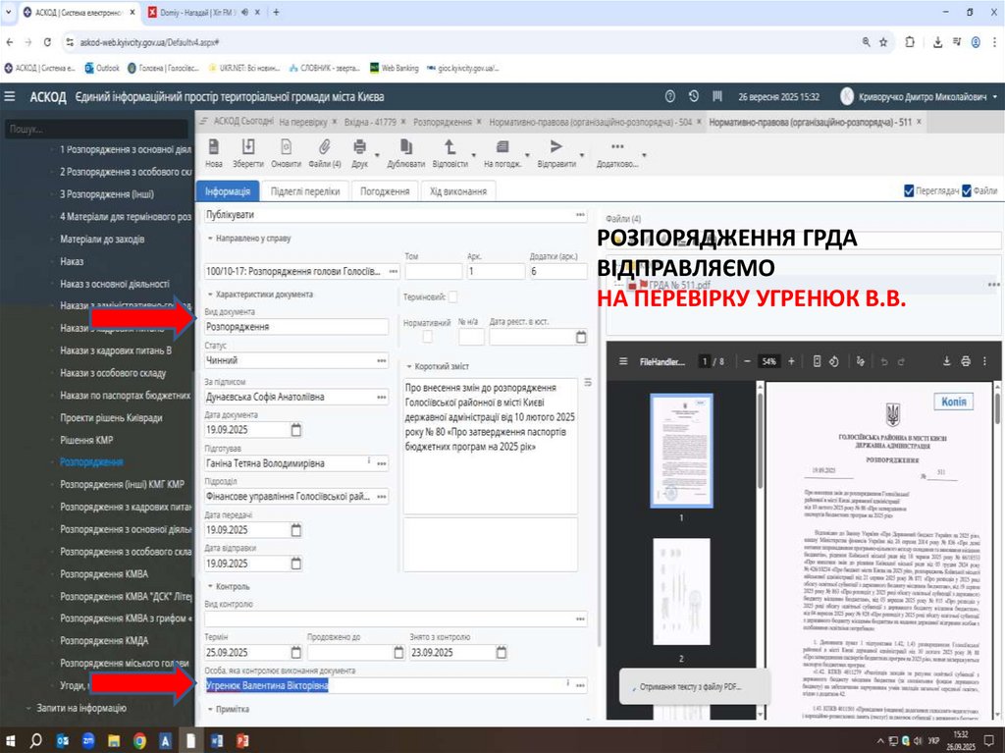Expand the Примітка section
Viewport: 1005px width, 753px height.
click(x=209, y=708)
